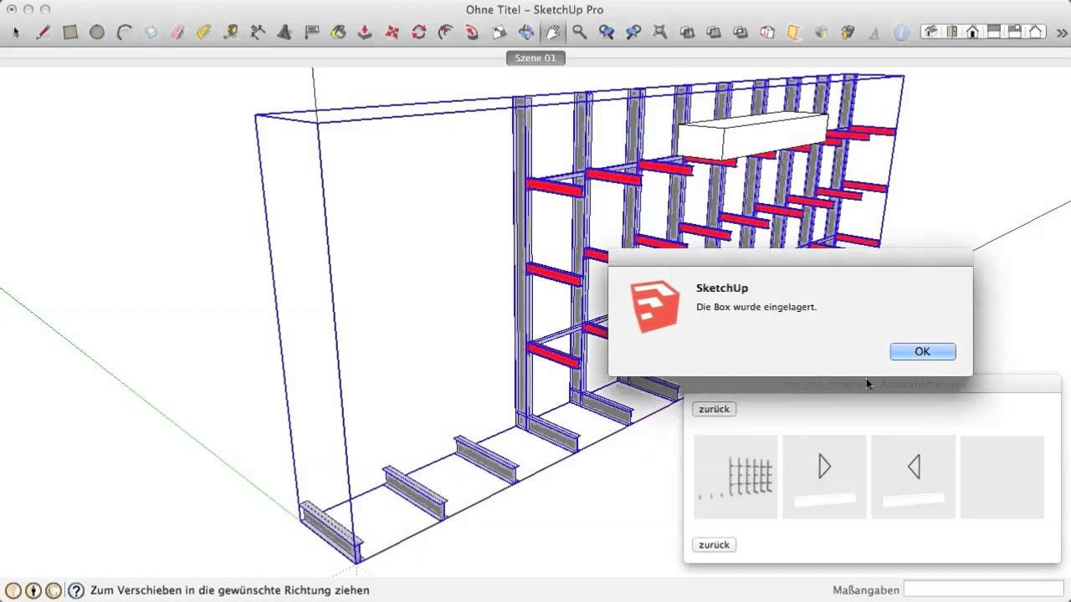The image size is (1071, 602).
Task: Select the shelf rack thumbnail
Action: click(x=735, y=477)
